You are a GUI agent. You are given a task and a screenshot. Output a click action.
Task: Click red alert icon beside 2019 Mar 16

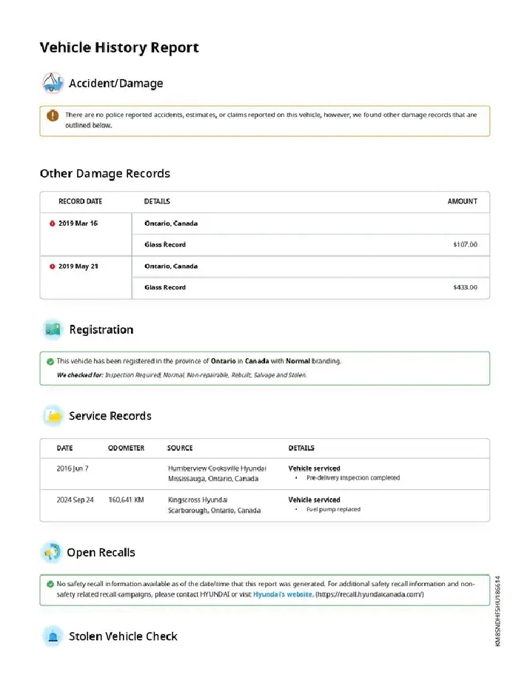click(52, 223)
